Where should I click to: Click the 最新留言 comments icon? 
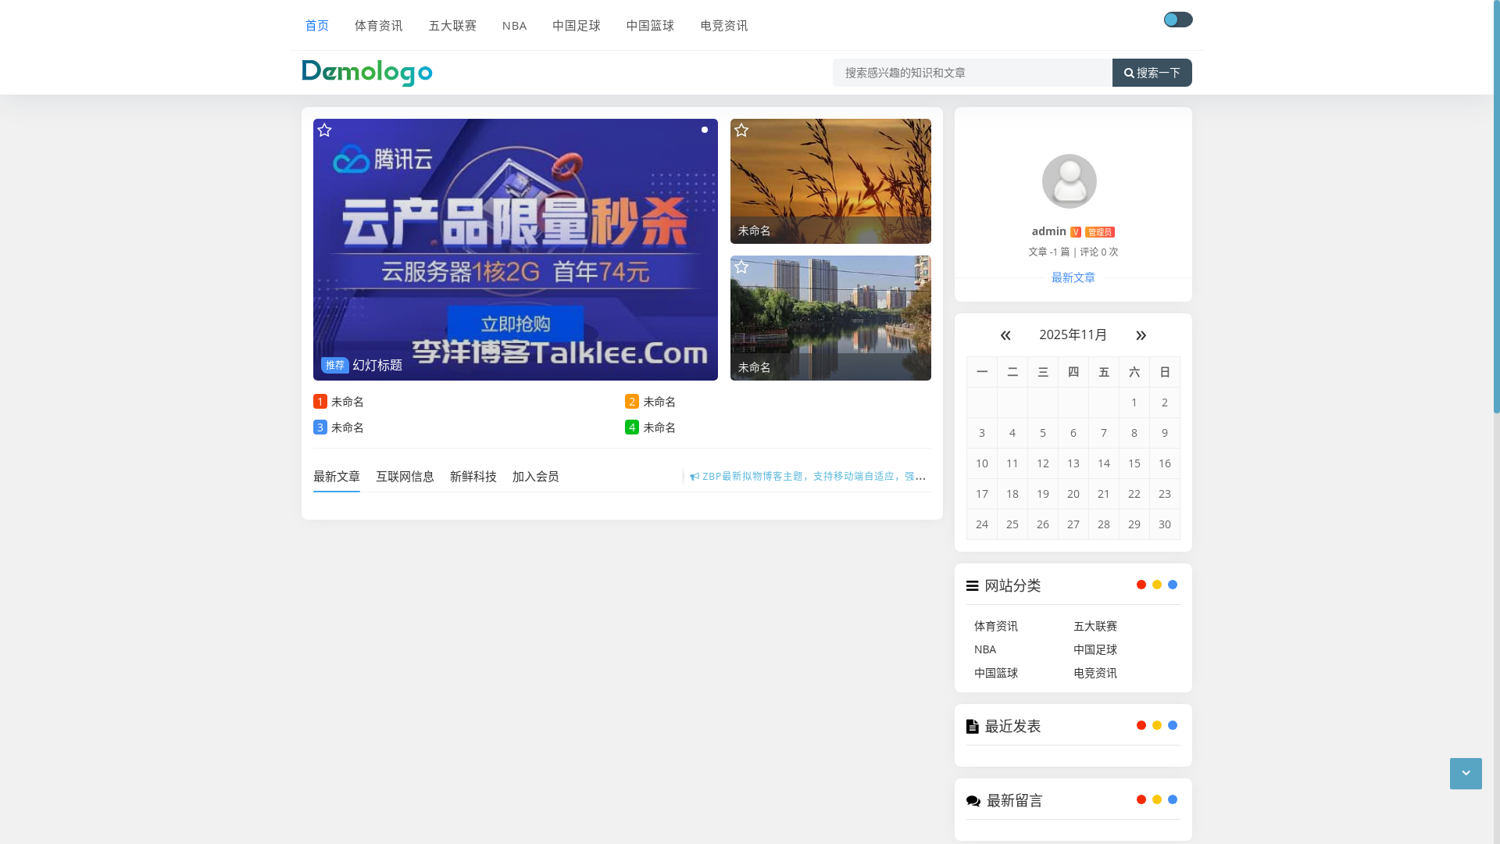pyautogui.click(x=973, y=800)
